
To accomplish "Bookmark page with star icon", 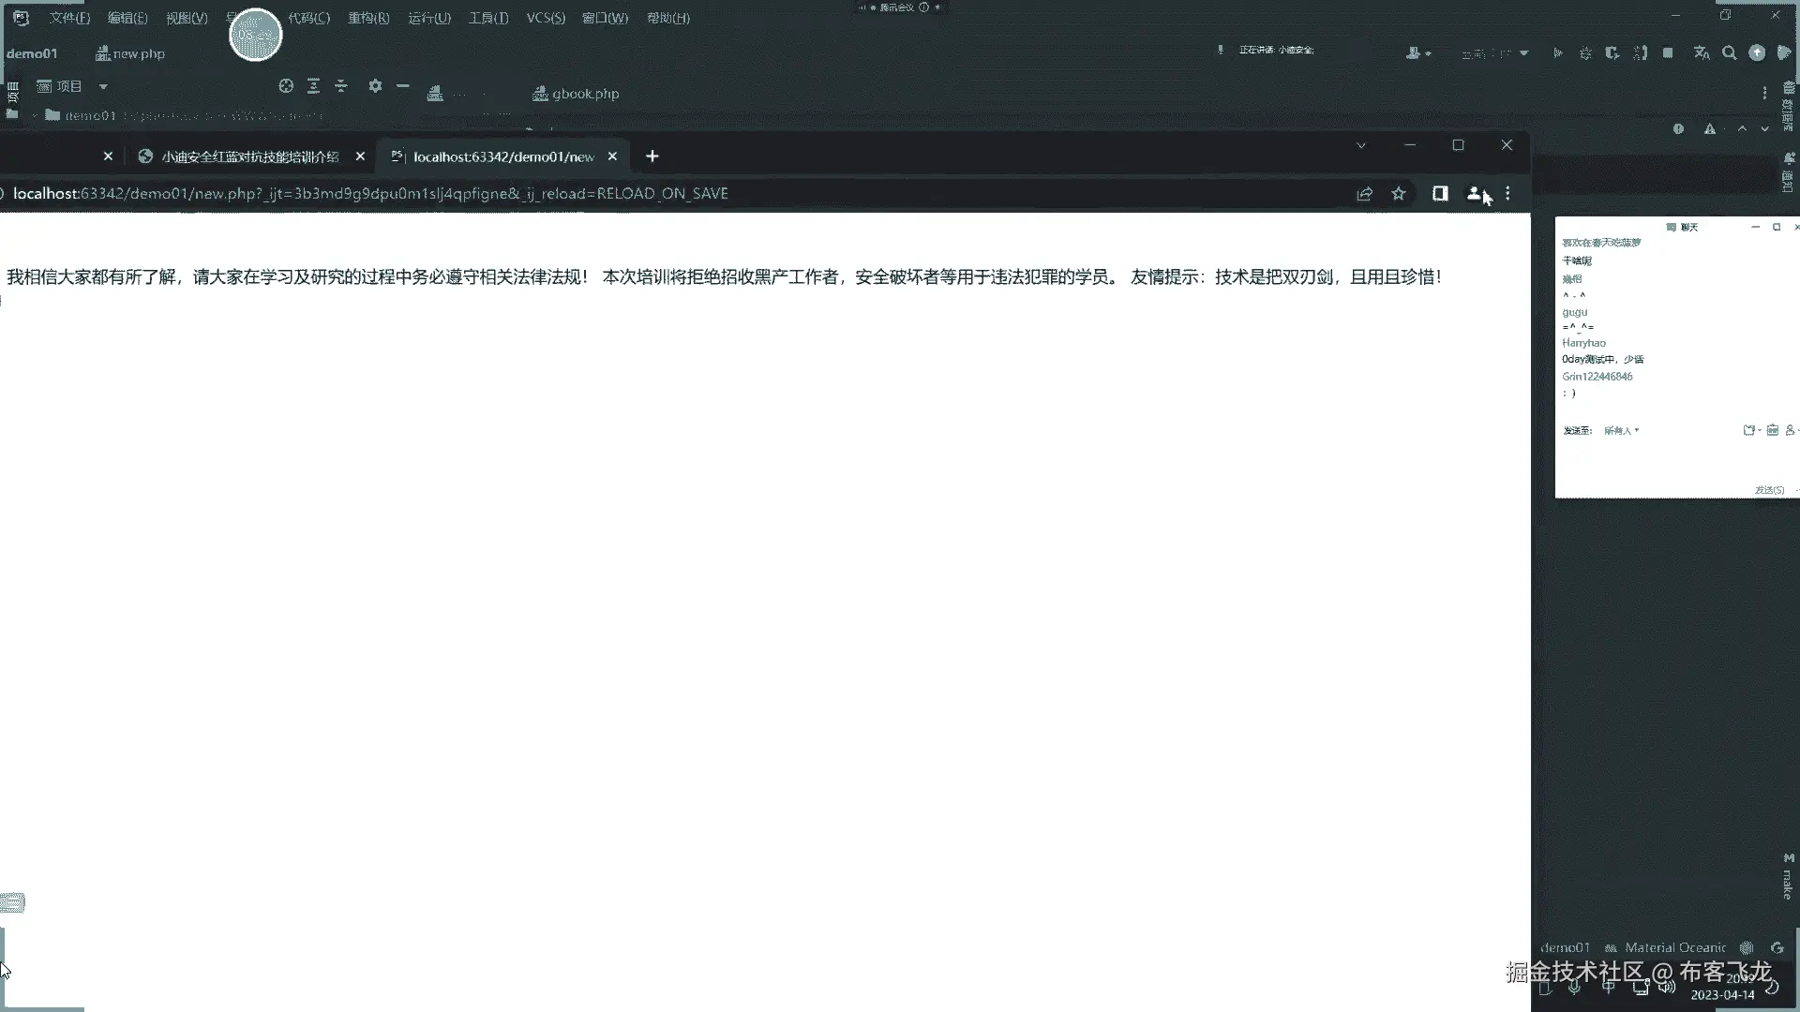I will point(1399,194).
